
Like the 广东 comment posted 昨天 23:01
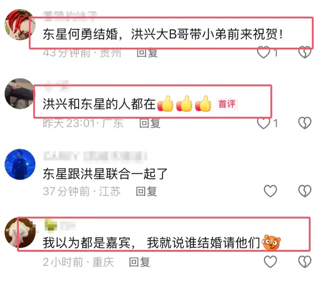click(x=263, y=123)
